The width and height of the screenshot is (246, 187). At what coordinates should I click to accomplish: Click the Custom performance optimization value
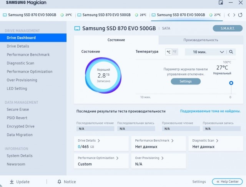coord(85,164)
